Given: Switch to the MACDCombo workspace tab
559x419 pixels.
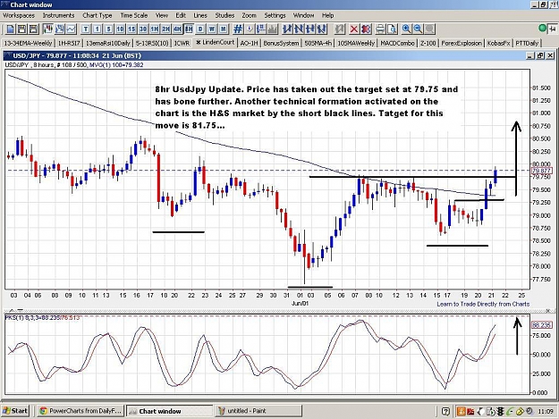Looking at the screenshot, I should pyautogui.click(x=397, y=43).
